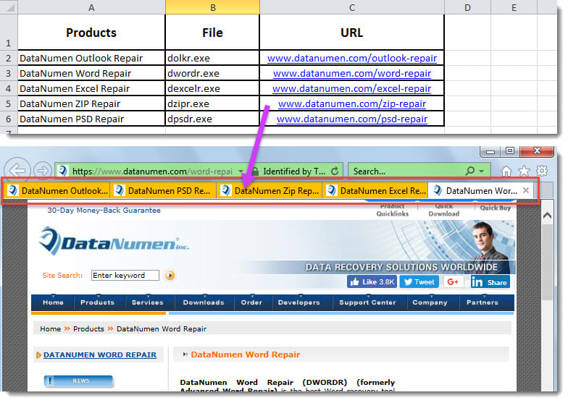
Task: Click the browser Forward arrow button
Action: (42, 171)
